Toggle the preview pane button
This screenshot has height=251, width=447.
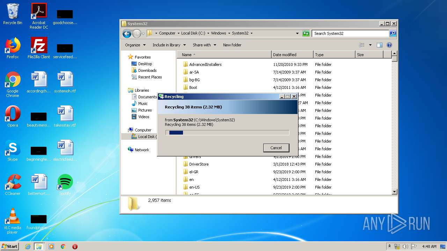click(x=380, y=45)
